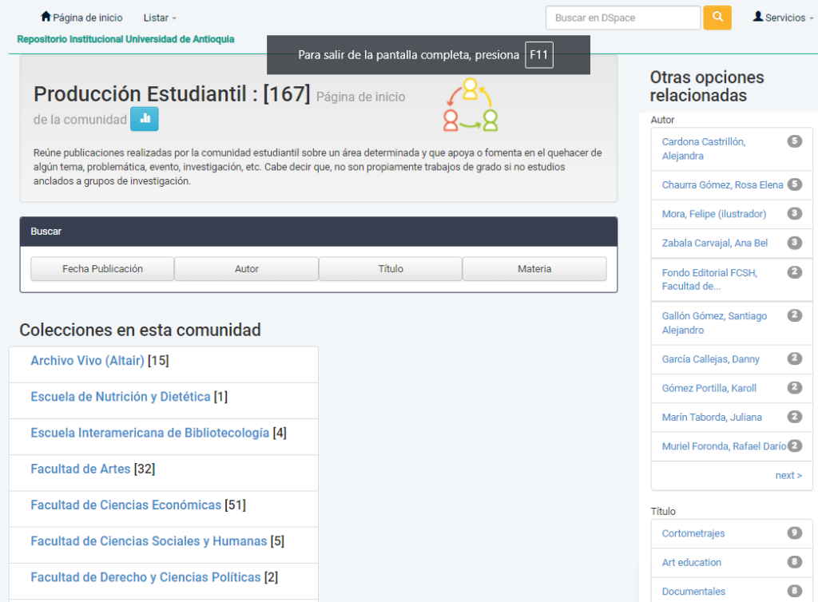
Task: Open the community statistics bar chart icon
Action: coord(145,119)
